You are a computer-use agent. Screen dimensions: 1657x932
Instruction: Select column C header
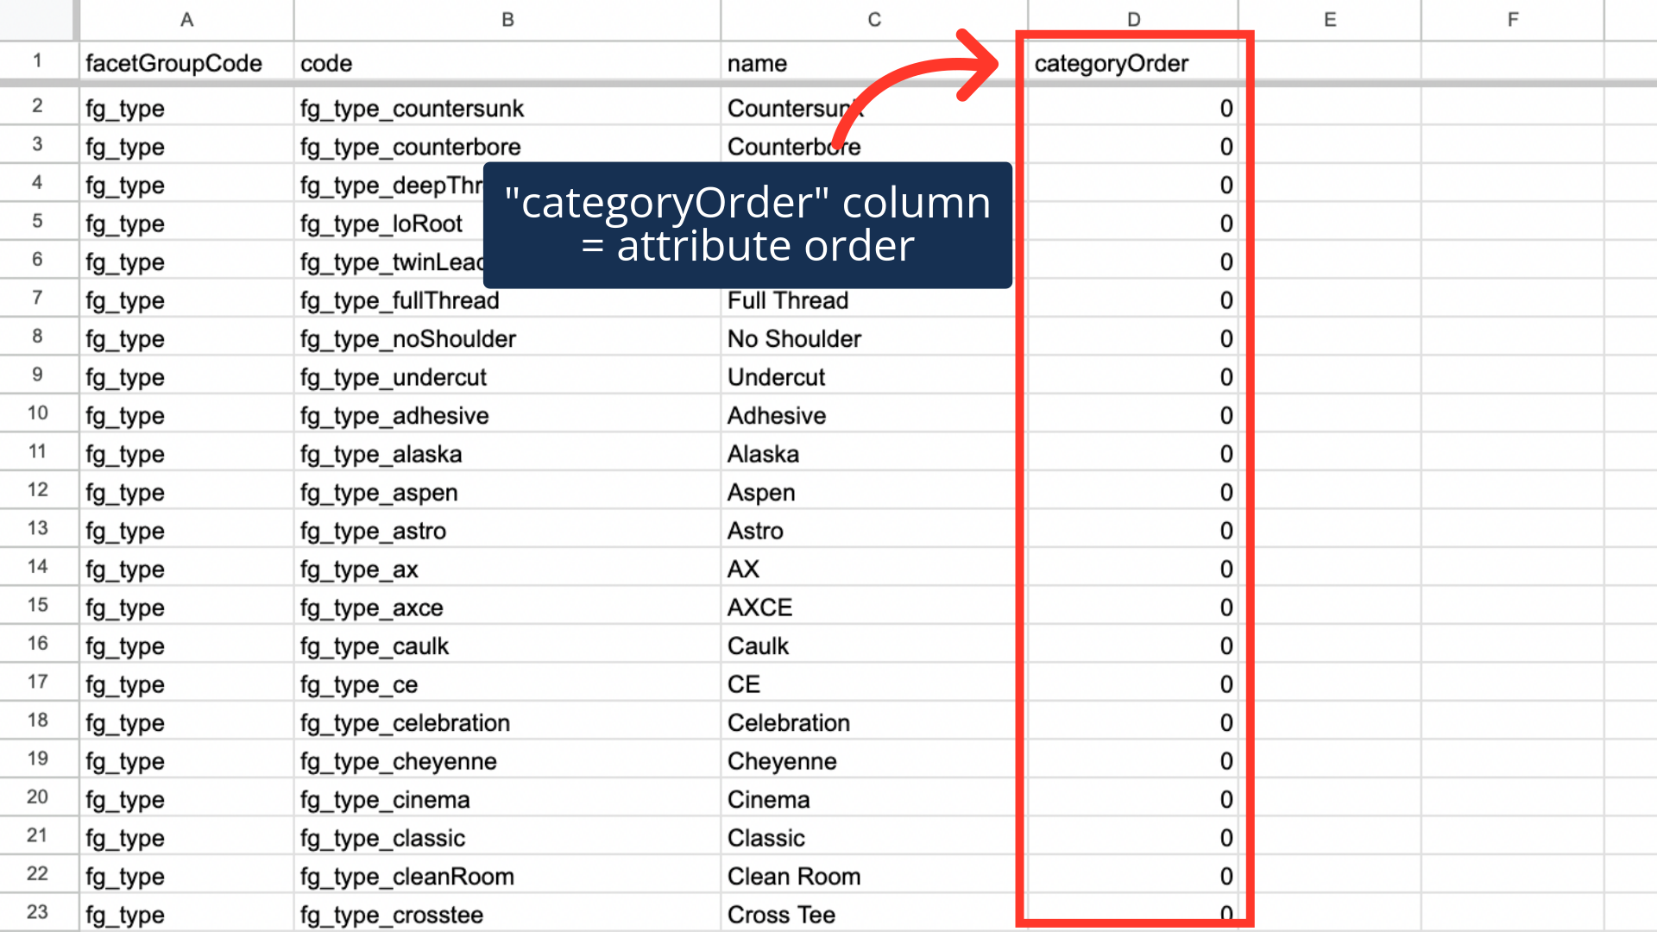[873, 19]
